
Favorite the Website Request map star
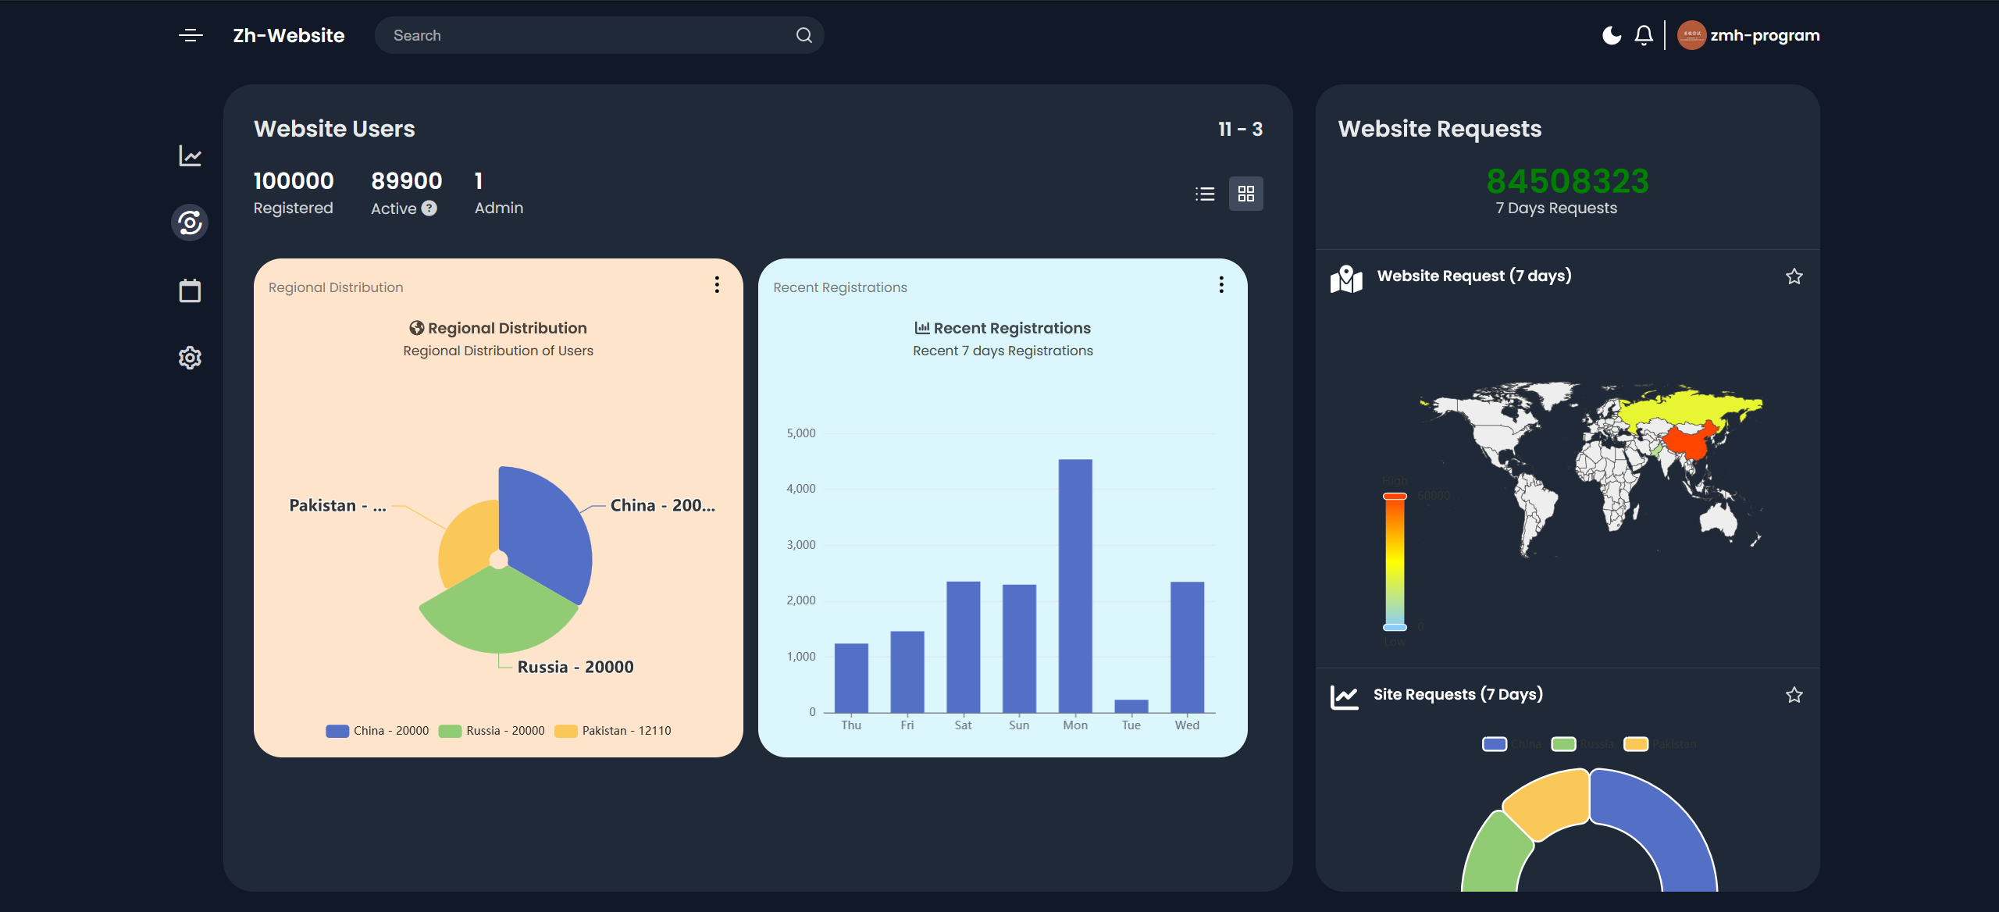pos(1794,276)
